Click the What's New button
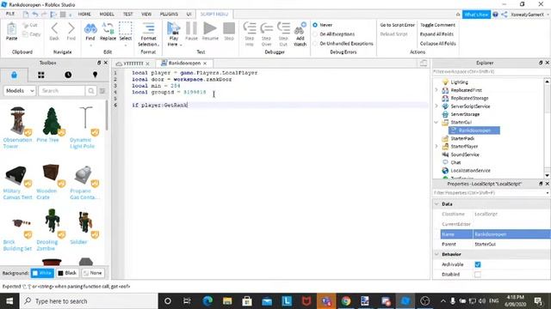Viewport: 551px width, 309px height. (476, 15)
